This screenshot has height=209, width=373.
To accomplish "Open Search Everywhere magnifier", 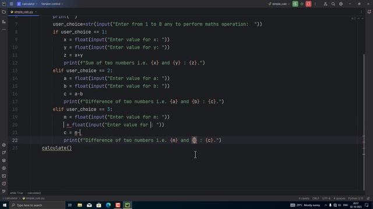I will (x=333, y=4).
